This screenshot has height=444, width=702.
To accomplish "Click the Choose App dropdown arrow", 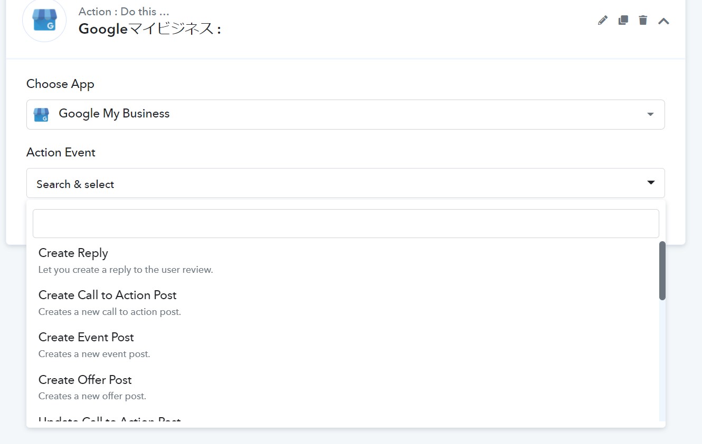I will point(650,114).
